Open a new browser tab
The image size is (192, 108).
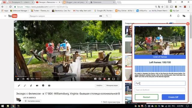tap(119, 2)
